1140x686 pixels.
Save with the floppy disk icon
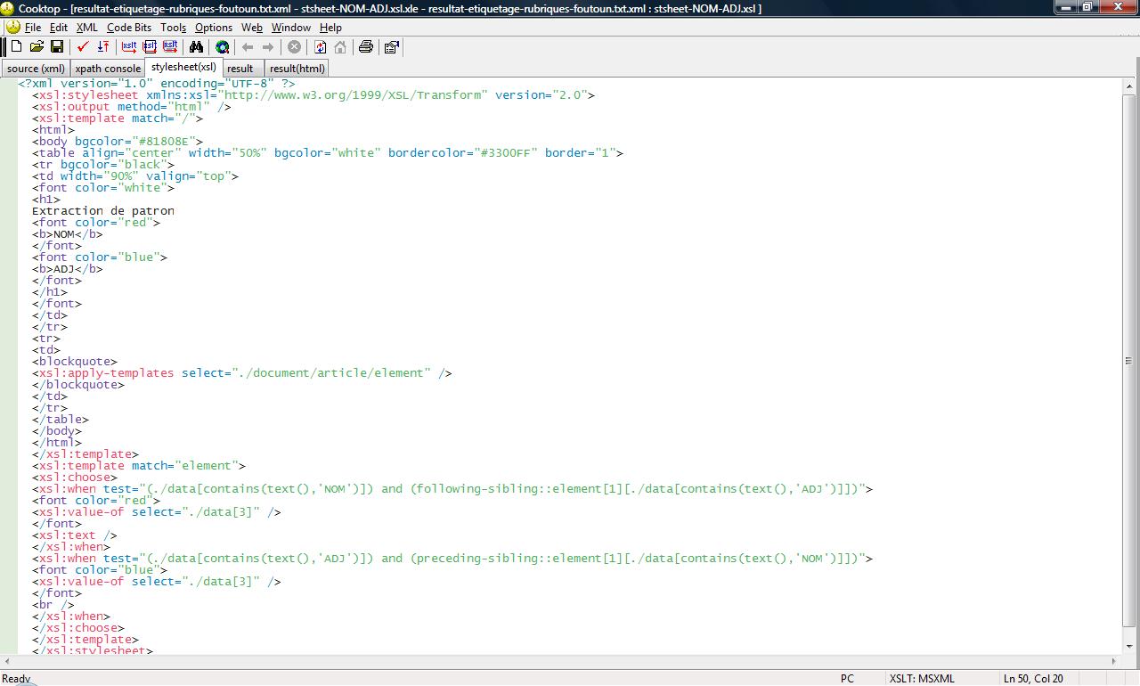[56, 47]
